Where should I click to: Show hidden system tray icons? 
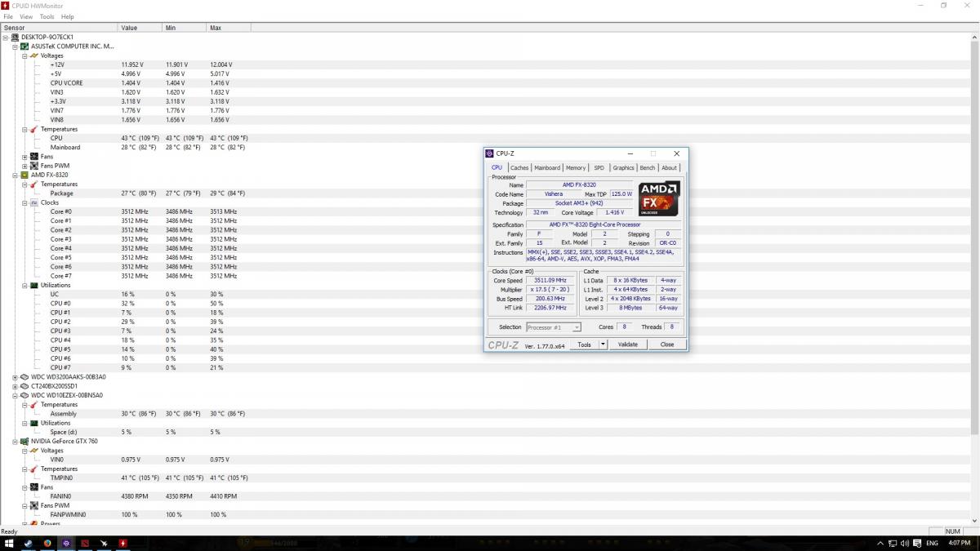tap(880, 543)
